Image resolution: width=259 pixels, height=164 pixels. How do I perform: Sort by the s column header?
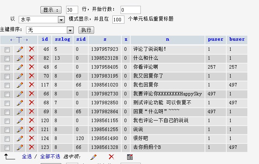pos(105,40)
